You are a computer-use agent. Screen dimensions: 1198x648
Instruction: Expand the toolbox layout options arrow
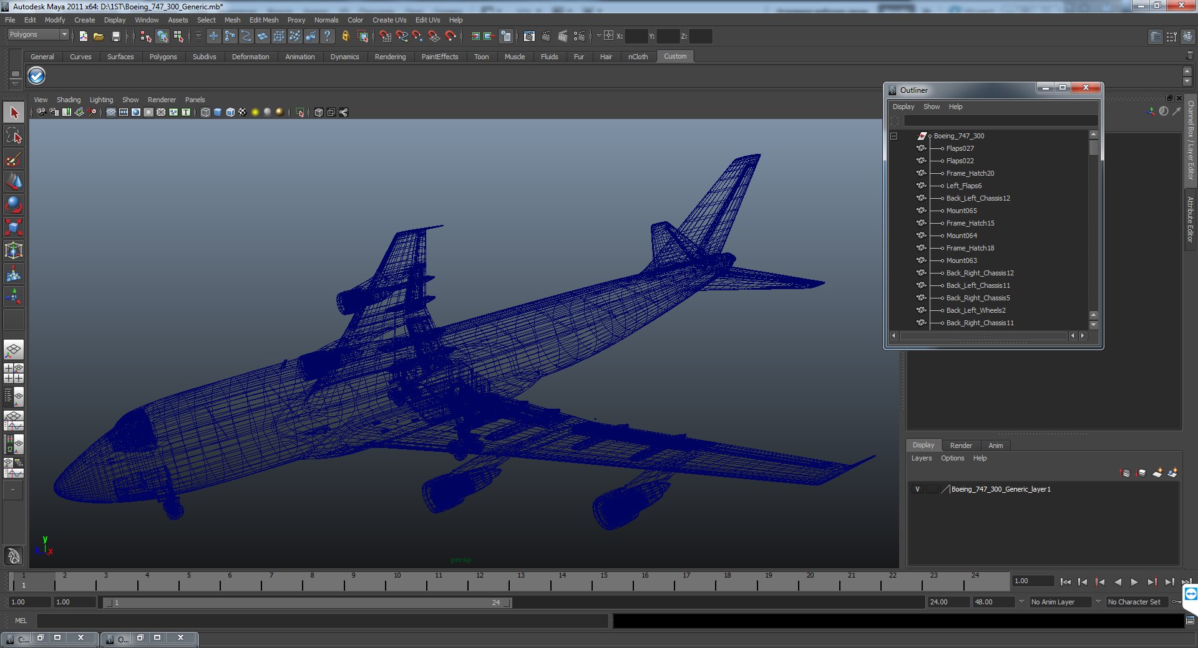click(14, 490)
